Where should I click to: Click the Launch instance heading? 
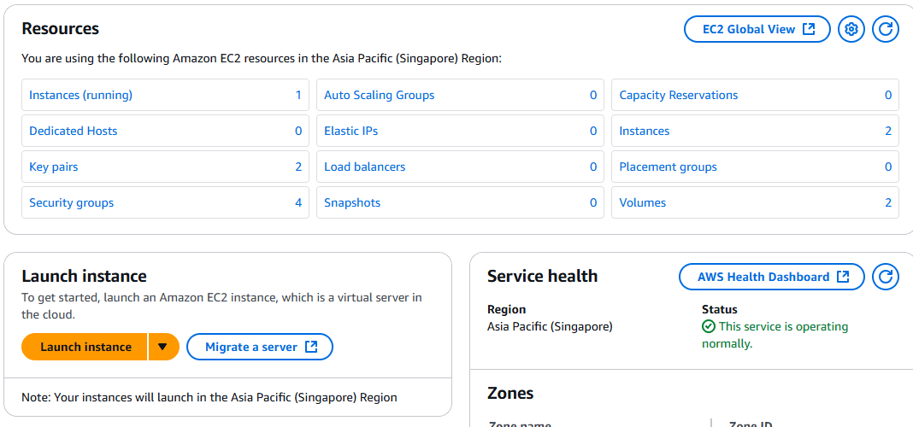[x=84, y=276]
